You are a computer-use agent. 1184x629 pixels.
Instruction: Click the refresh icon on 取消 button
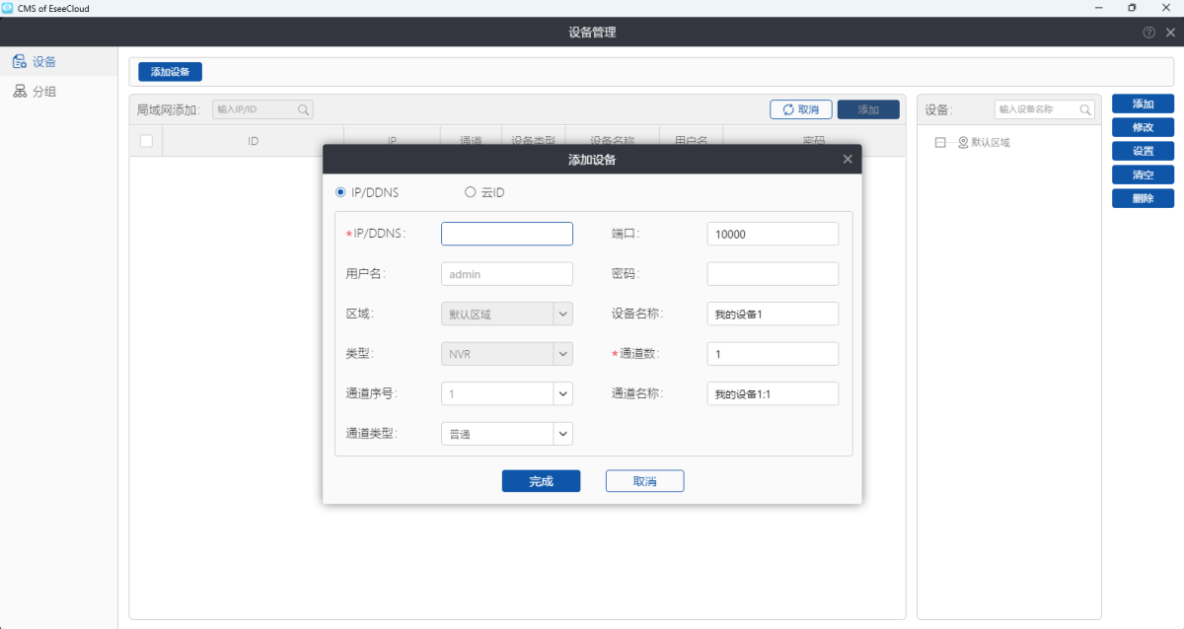(787, 110)
